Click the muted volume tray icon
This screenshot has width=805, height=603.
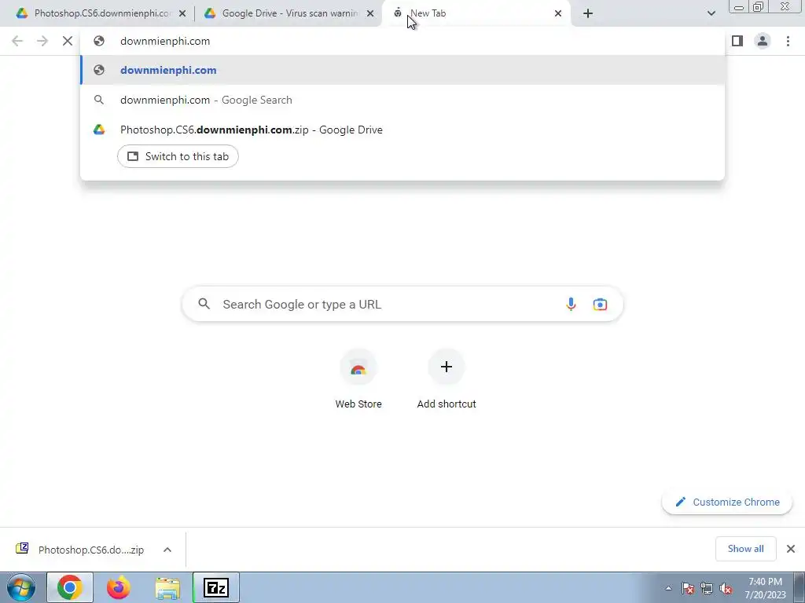726,589
